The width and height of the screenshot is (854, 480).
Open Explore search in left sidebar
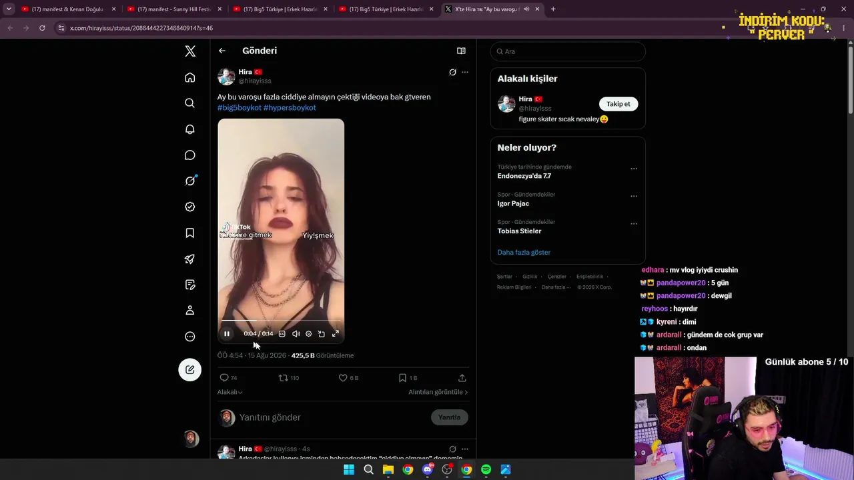pyautogui.click(x=190, y=103)
